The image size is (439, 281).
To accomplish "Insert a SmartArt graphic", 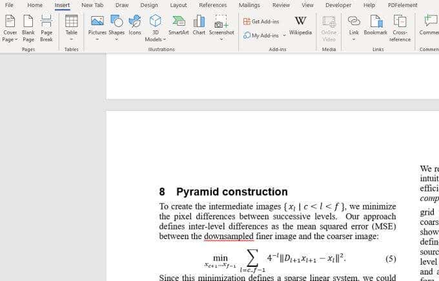I will click(x=179, y=25).
